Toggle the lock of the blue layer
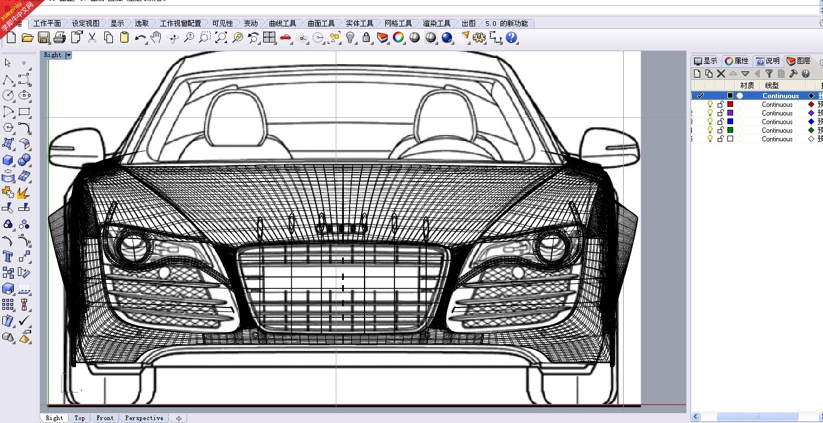Screen dimensions: 823x423 pyautogui.click(x=720, y=122)
